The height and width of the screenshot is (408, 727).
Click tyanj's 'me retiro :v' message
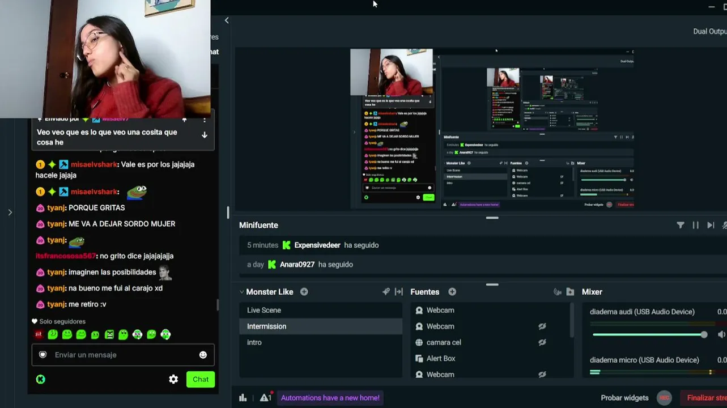tap(87, 304)
